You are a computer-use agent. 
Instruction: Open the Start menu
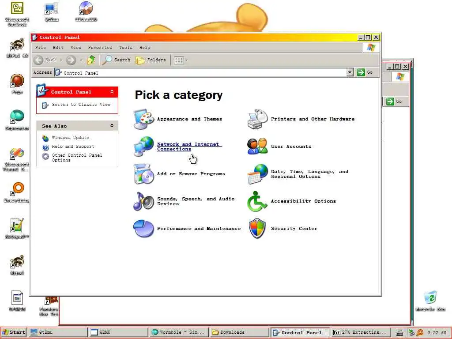14,332
